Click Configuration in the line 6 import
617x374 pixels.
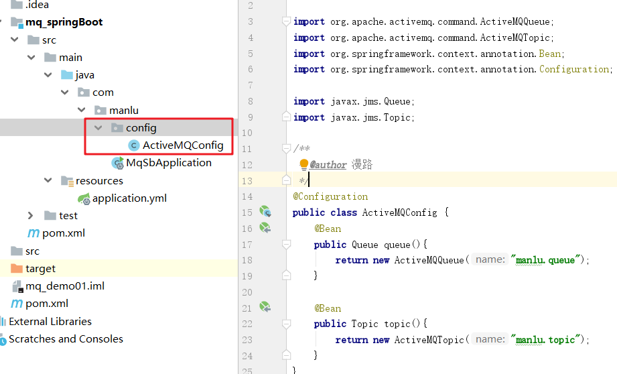pos(574,69)
